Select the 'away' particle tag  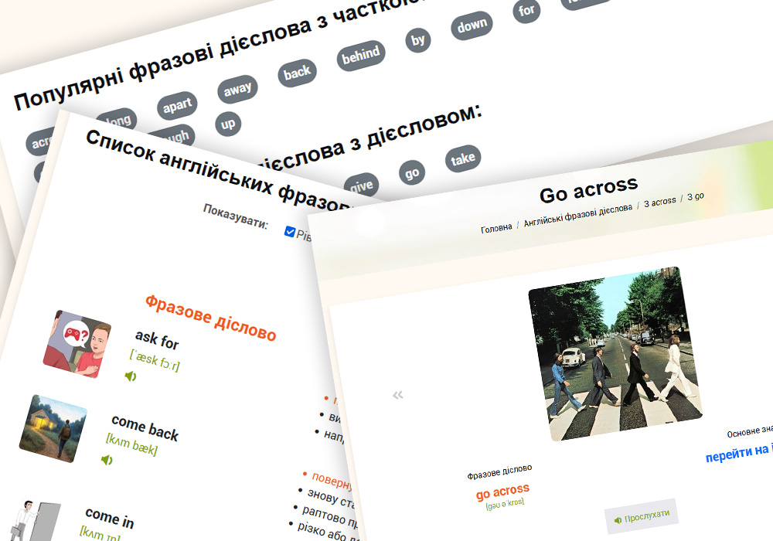237,89
